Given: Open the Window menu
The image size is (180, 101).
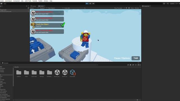Looking at the screenshot, I should [x=46, y=1].
